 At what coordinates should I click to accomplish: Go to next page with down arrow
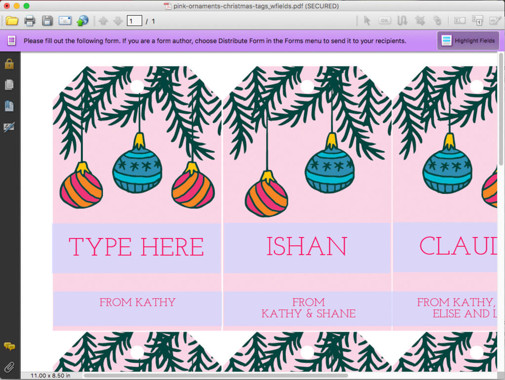pyautogui.click(x=118, y=21)
